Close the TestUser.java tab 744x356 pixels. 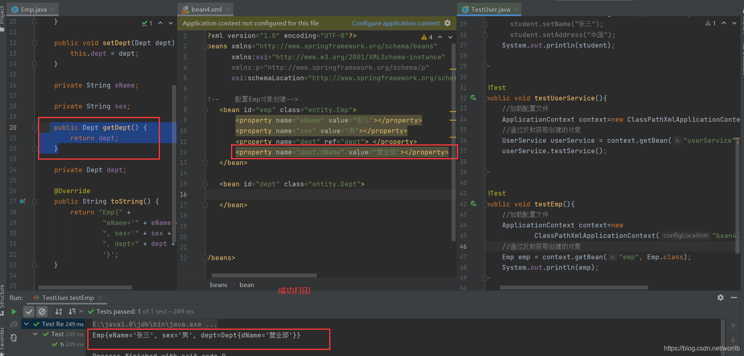[x=516, y=9]
